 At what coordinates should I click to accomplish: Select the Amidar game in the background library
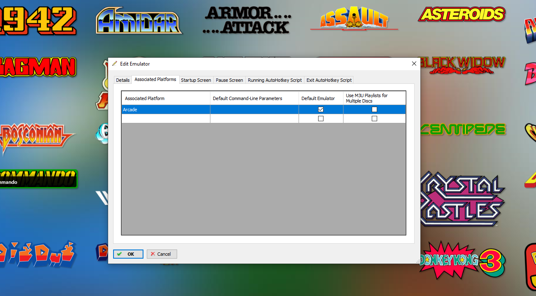pyautogui.click(x=139, y=20)
